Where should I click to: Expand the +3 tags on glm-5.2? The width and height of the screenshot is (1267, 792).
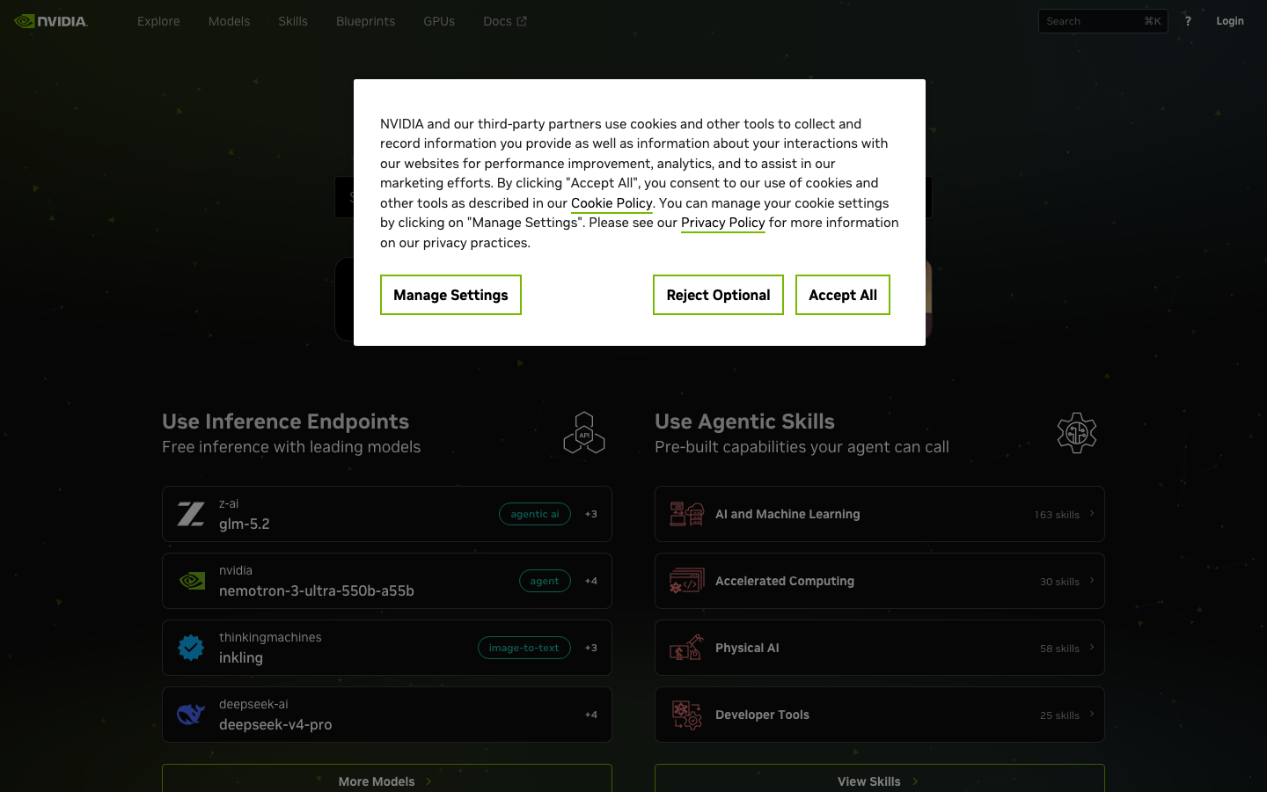(591, 514)
